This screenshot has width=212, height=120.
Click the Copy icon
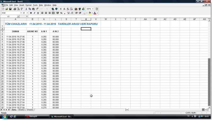30,9
